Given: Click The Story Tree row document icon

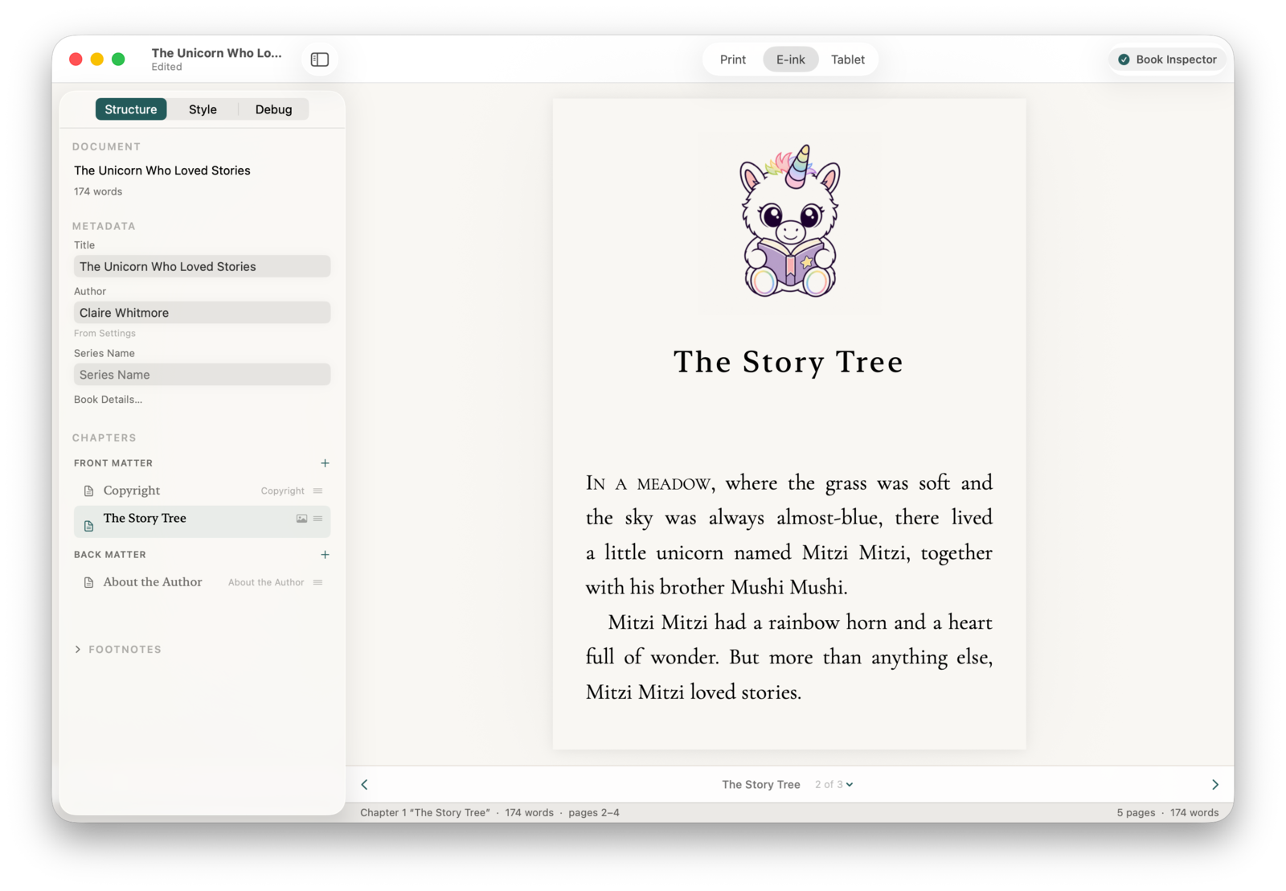Looking at the screenshot, I should (x=89, y=526).
